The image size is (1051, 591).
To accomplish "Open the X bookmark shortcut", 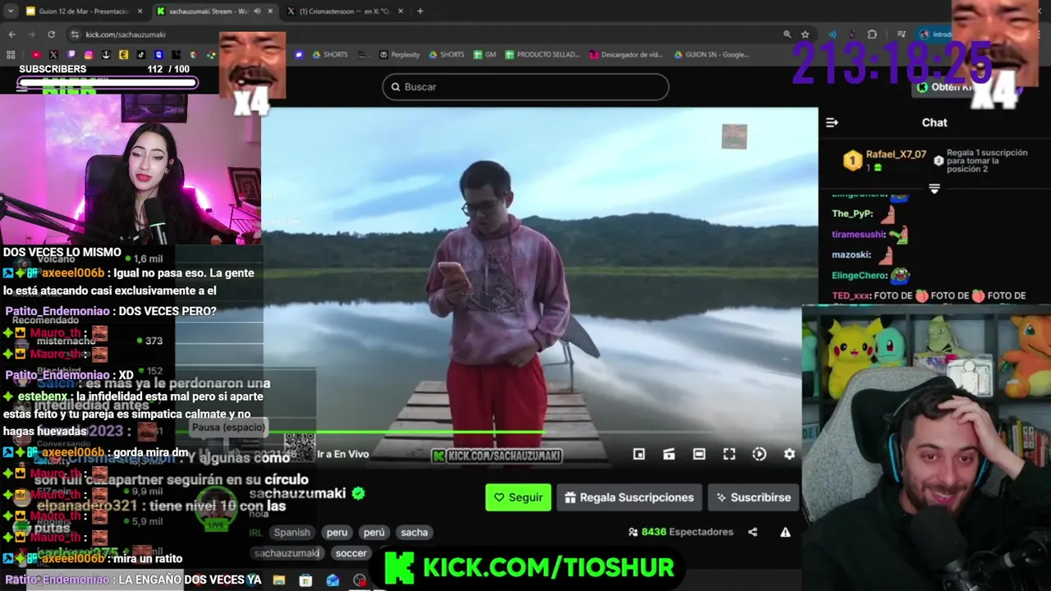I will 53,55.
